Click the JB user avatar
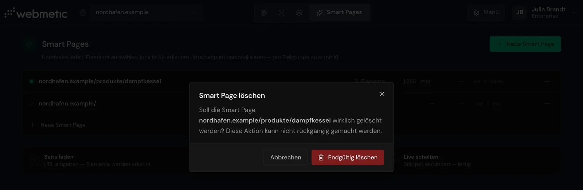 click(x=520, y=12)
